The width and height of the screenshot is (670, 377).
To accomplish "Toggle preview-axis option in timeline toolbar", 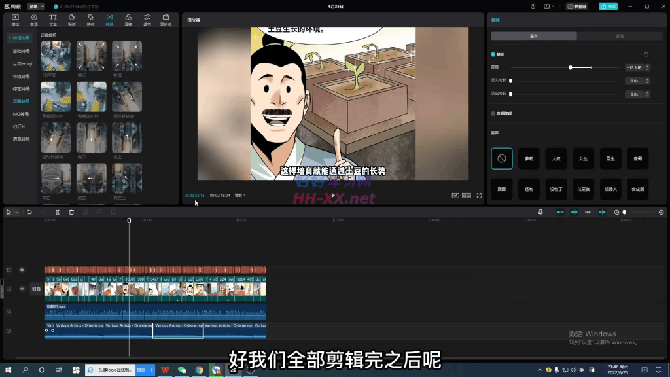I will [602, 212].
